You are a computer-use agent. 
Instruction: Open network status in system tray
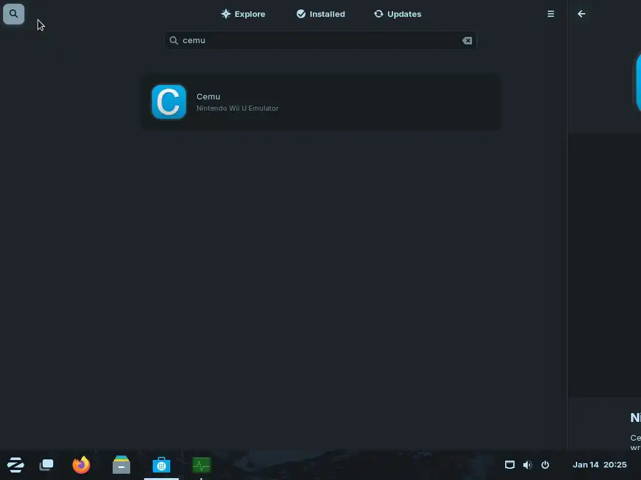pyautogui.click(x=510, y=465)
